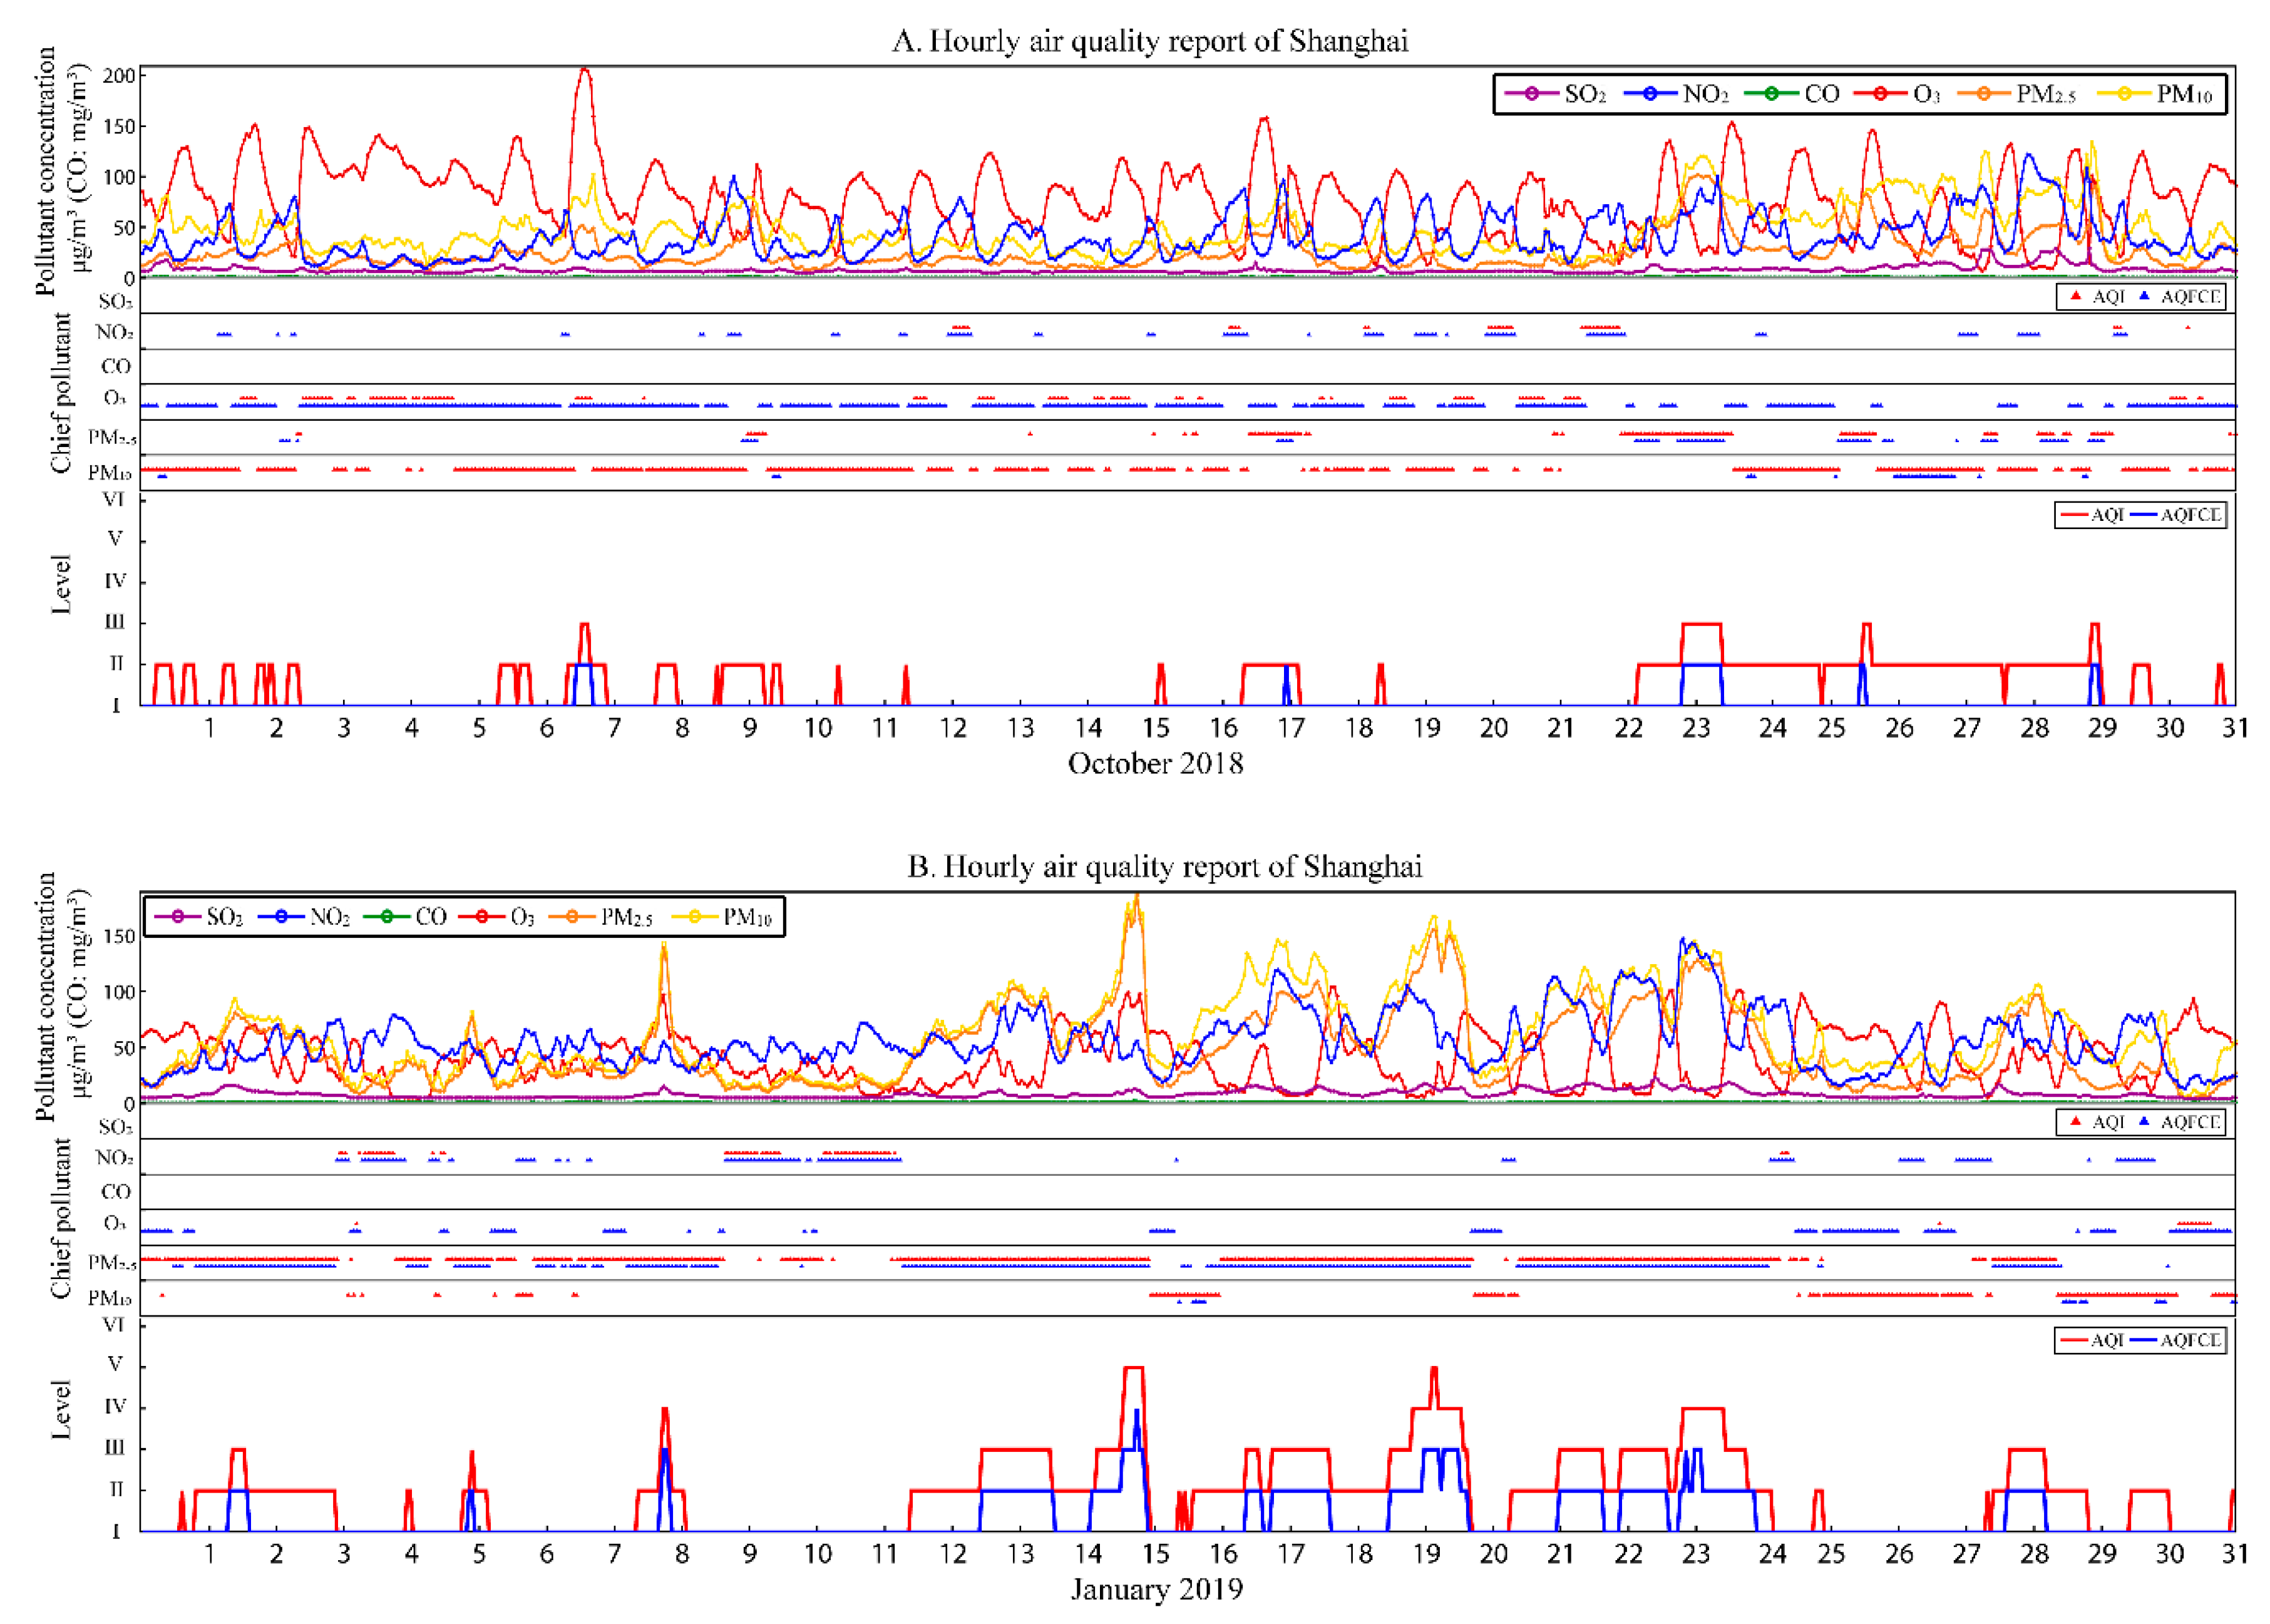Image resolution: width=2270 pixels, height=1624 pixels.
Task: Click the SO₂ legend marker in chart B
Action: (x=179, y=916)
